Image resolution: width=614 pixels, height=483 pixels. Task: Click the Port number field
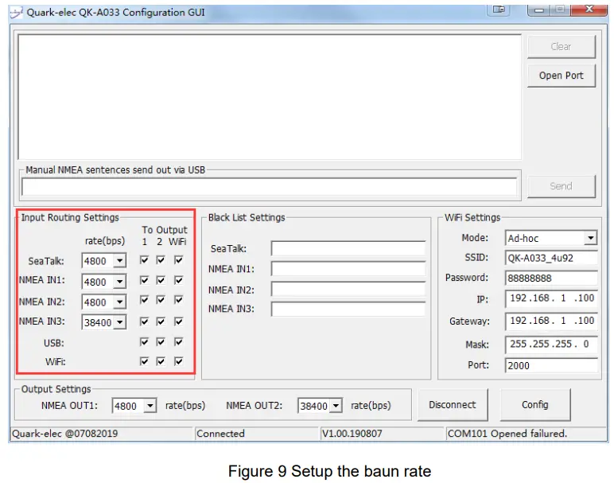click(550, 366)
